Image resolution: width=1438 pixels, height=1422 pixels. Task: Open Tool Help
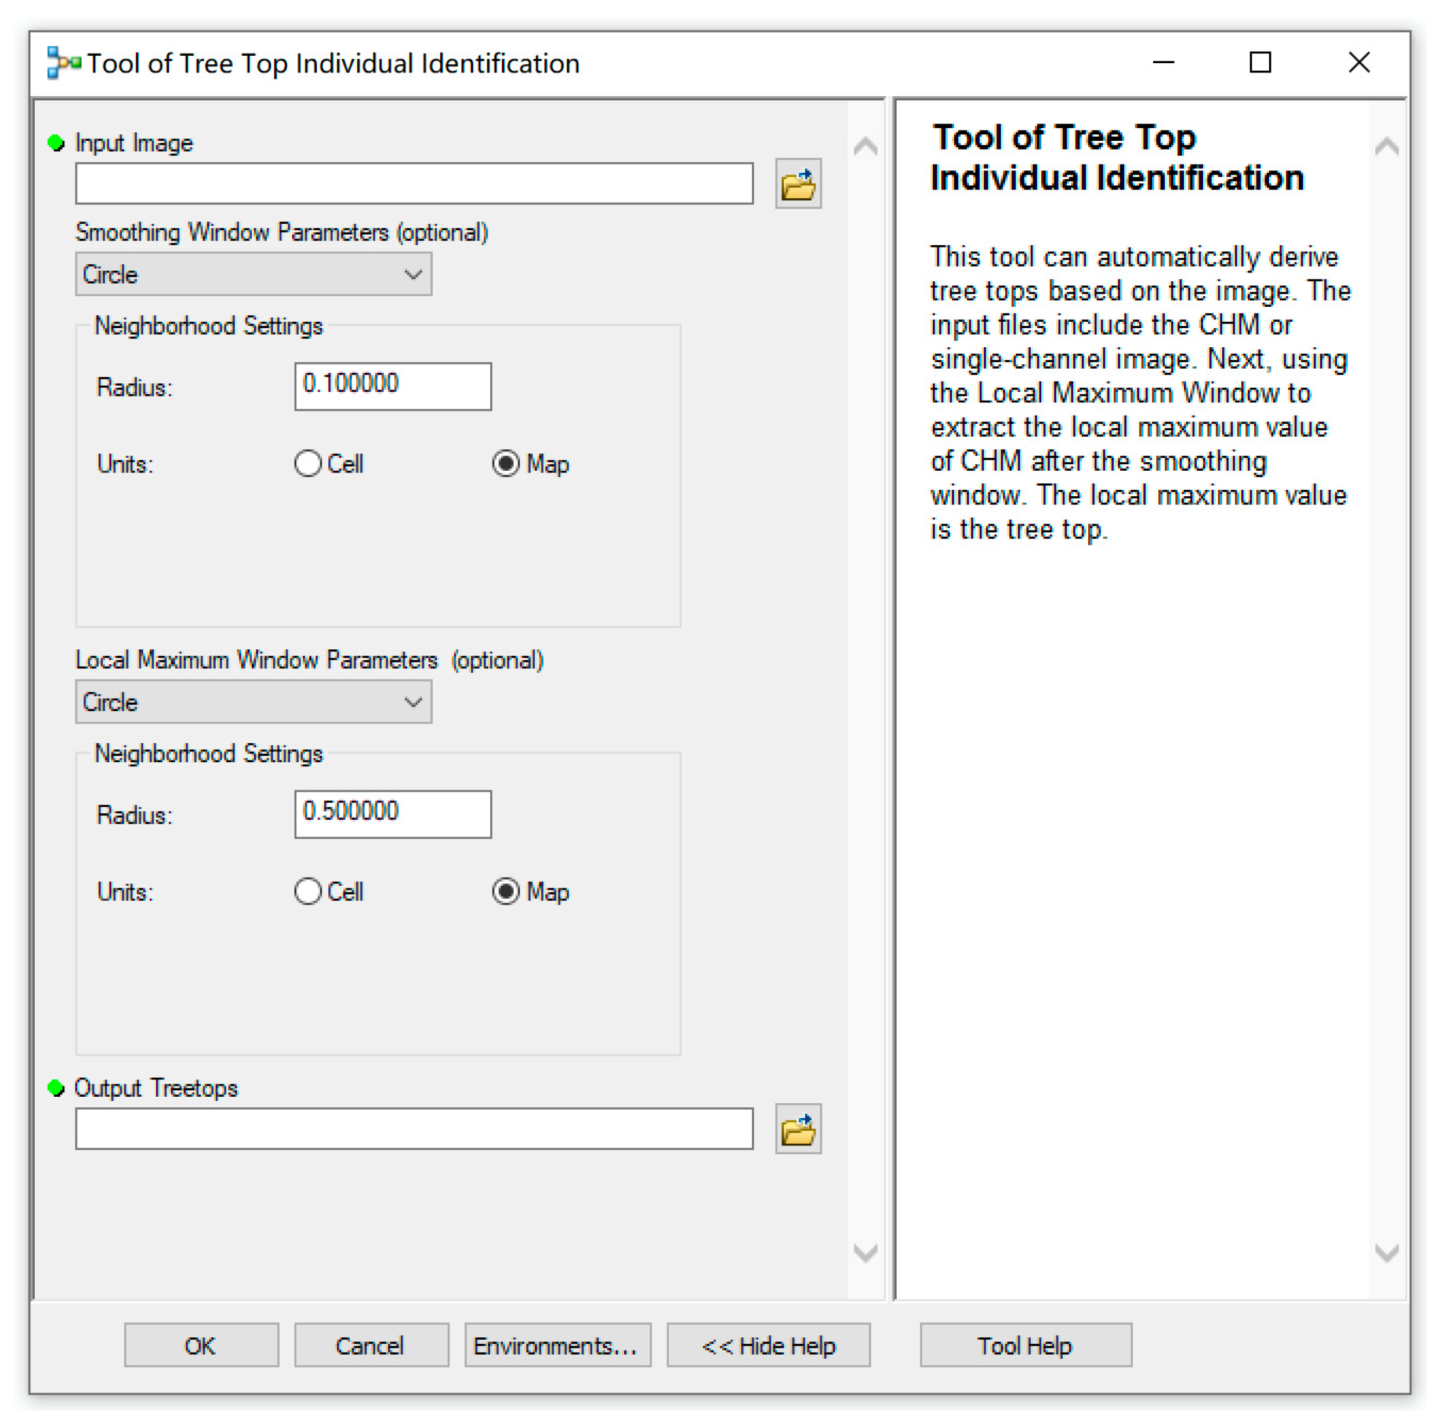tap(1025, 1345)
